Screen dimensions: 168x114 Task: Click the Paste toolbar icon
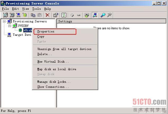point(39,15)
